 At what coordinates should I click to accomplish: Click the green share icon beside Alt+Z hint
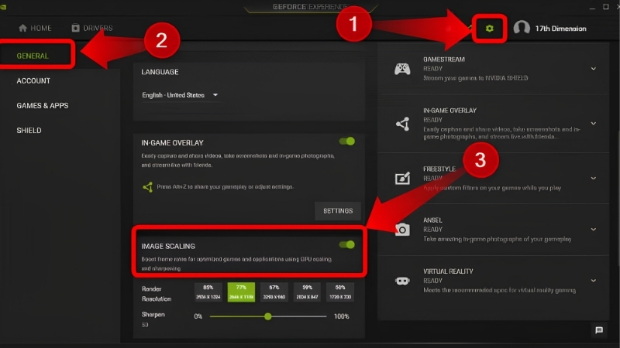[148, 186]
